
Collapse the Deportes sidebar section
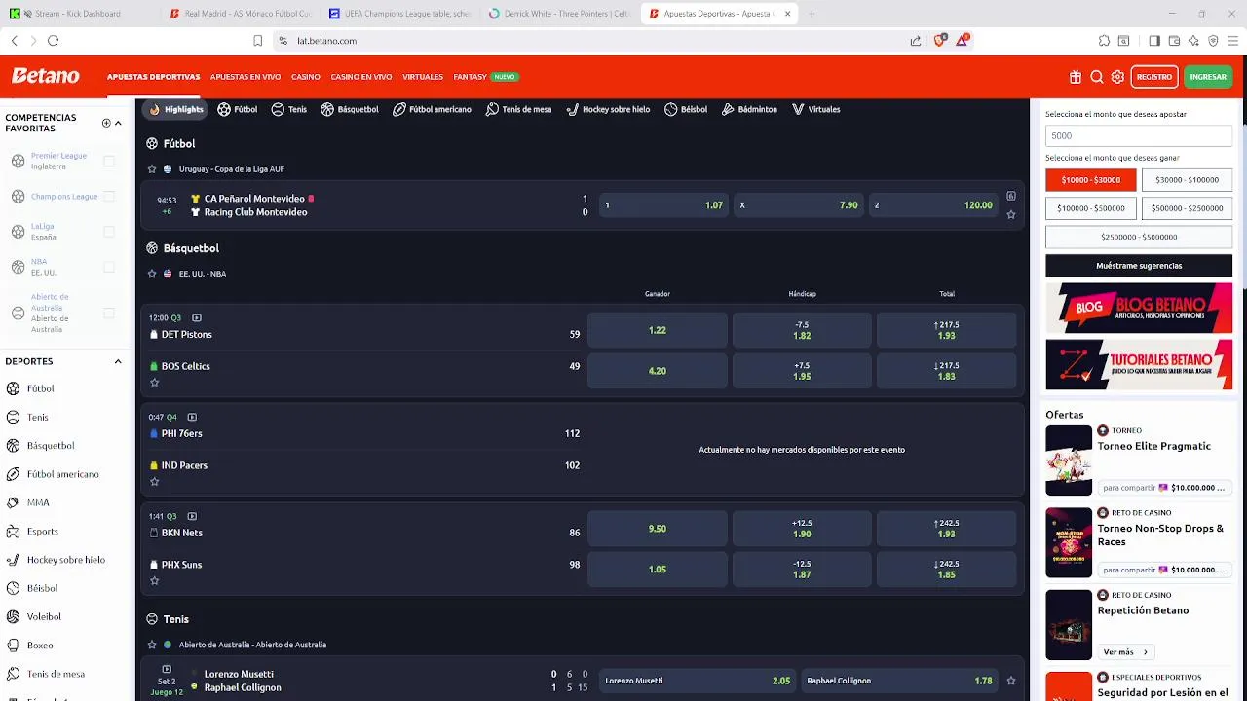(x=118, y=361)
